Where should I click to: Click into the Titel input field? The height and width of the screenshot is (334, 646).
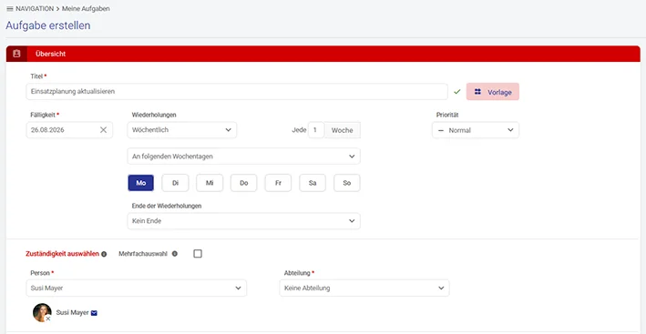tap(237, 91)
